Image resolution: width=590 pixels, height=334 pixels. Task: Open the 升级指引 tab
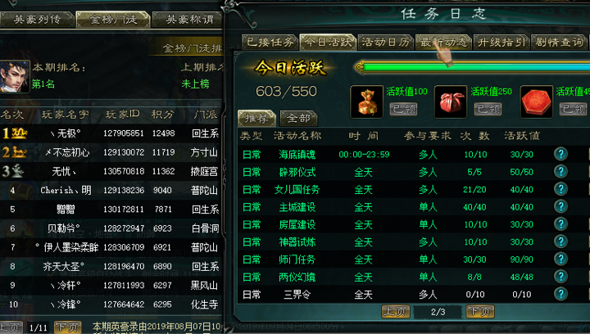(x=501, y=42)
